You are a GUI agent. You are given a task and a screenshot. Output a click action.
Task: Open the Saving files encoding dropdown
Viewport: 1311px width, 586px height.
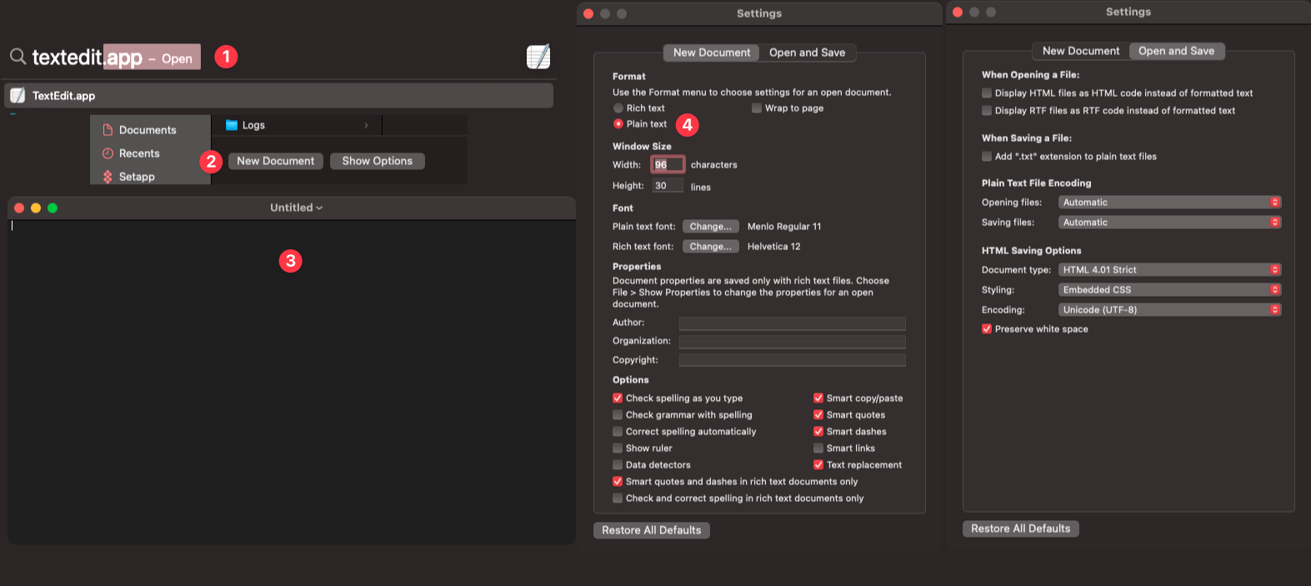[x=1169, y=223]
